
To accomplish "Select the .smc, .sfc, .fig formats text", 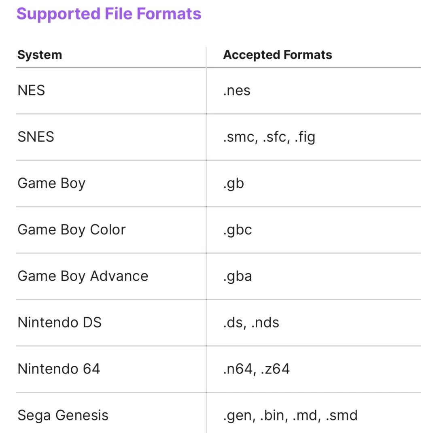I will pos(269,137).
